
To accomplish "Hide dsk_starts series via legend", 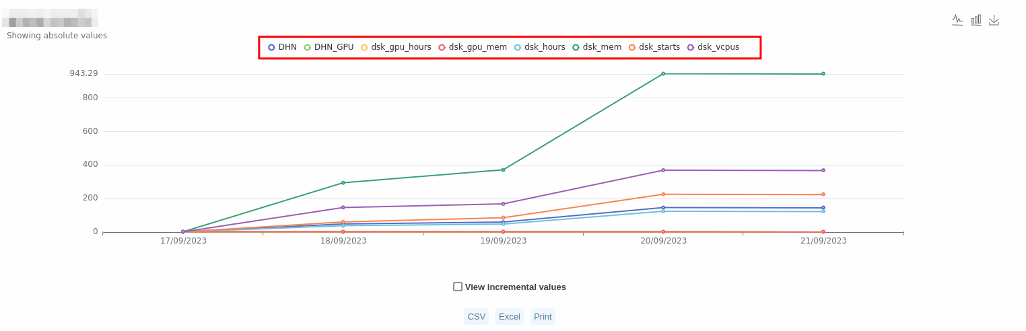I will pyautogui.click(x=654, y=47).
